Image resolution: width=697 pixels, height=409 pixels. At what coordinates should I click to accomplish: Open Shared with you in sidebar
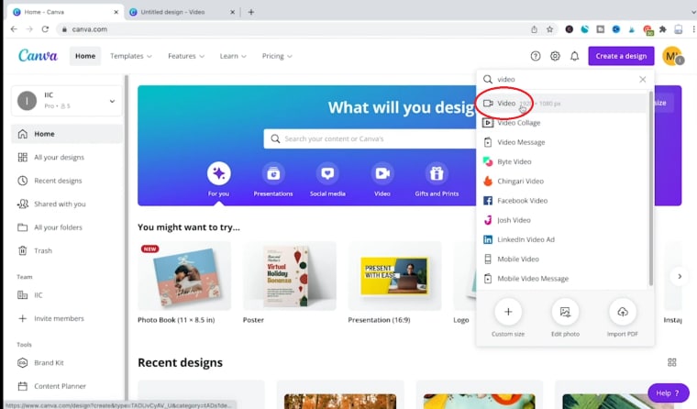67,204
